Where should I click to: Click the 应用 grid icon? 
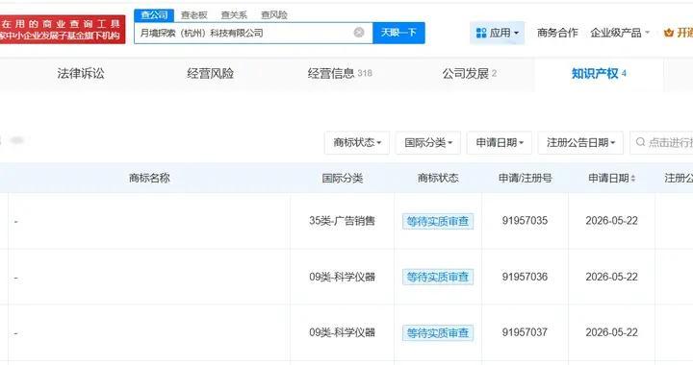tap(481, 33)
